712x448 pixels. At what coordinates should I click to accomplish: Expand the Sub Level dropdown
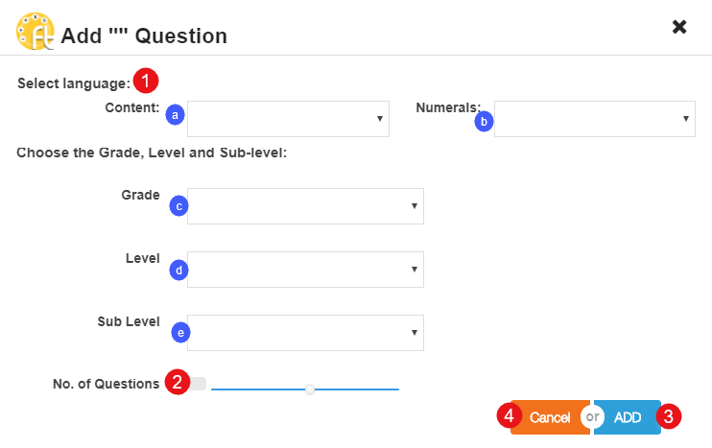305,333
